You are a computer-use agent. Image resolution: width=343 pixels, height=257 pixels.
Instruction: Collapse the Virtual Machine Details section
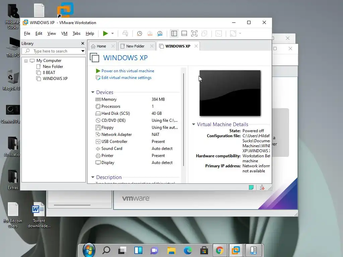pos(193,124)
